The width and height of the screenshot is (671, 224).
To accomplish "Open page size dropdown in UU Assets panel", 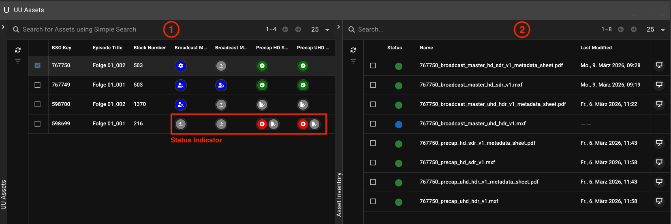I will point(327,30).
